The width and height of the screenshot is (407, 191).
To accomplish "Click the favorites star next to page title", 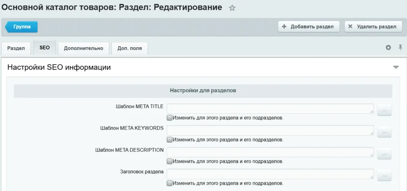I will (232, 8).
